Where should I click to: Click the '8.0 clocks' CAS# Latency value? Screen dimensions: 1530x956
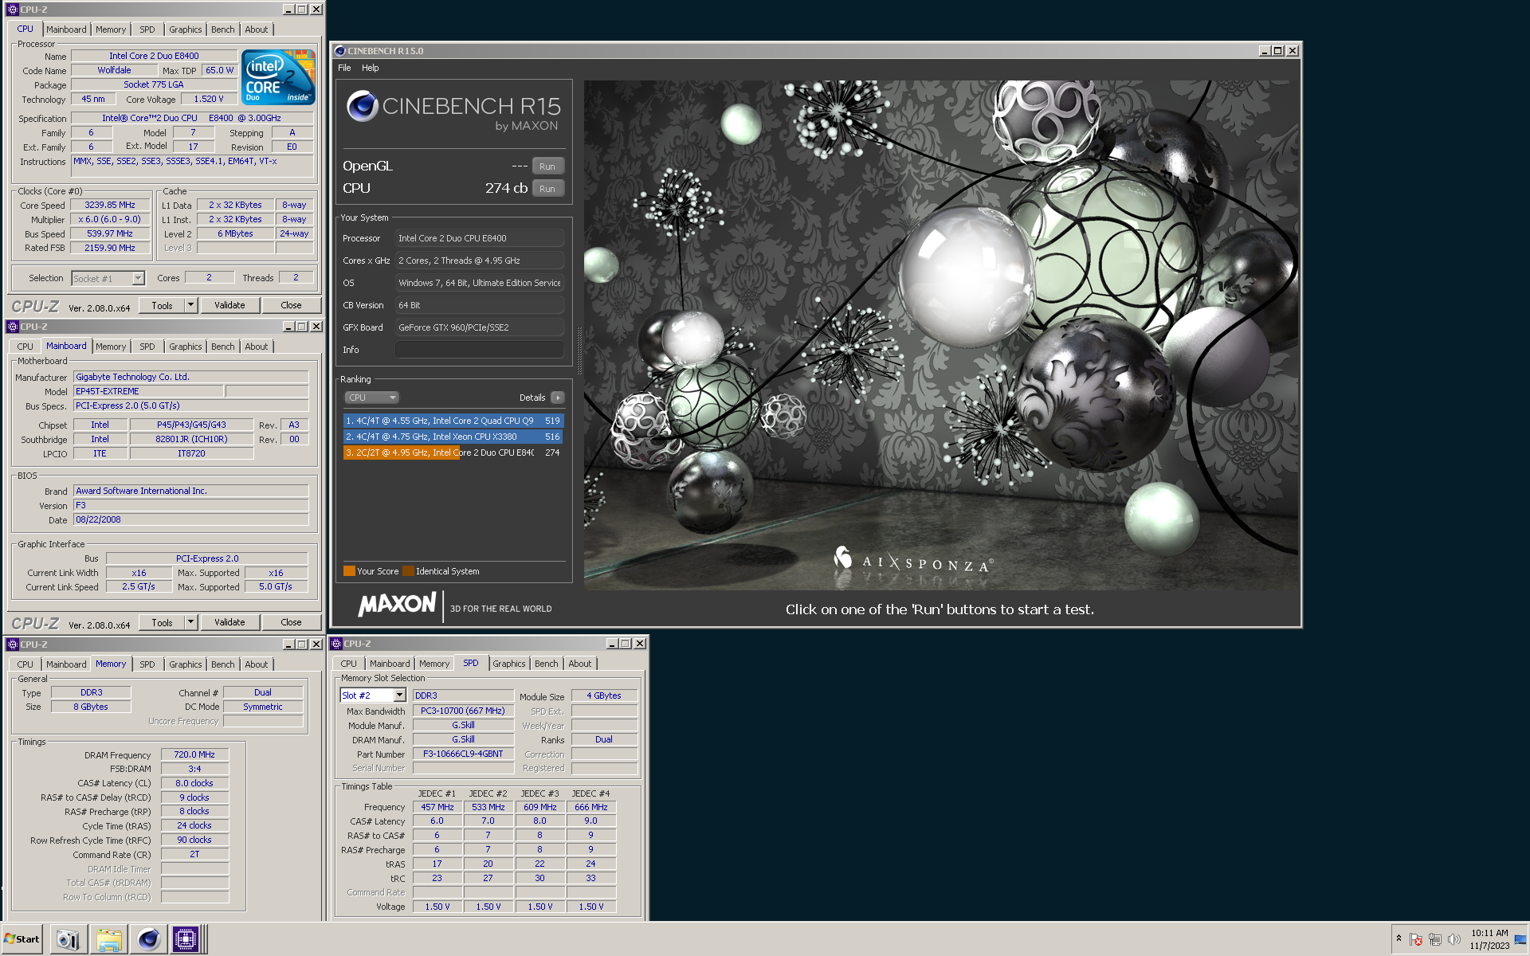pos(194,783)
